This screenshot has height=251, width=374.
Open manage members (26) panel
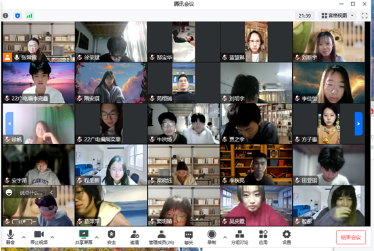coord(162,237)
